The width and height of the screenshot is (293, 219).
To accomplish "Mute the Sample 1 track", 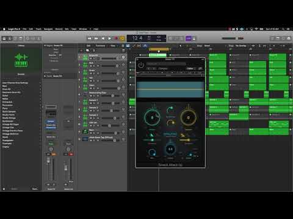I will tap(91, 103).
